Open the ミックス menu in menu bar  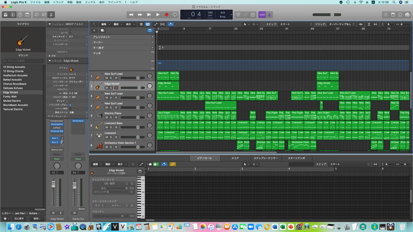pos(90,2)
